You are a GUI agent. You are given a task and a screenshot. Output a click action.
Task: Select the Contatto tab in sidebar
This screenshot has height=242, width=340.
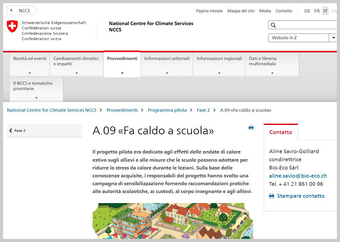280,132
